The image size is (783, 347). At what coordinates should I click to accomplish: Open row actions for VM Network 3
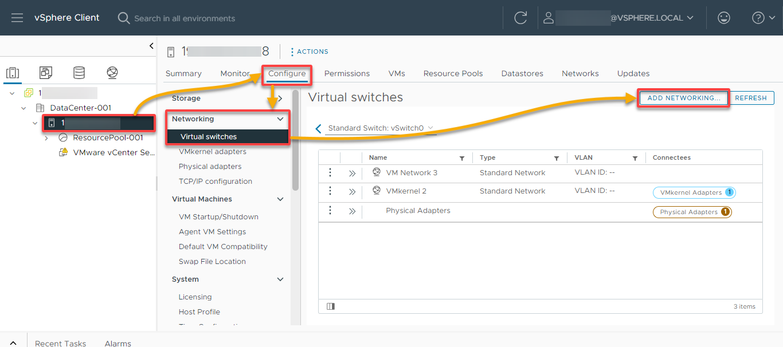[x=330, y=172]
